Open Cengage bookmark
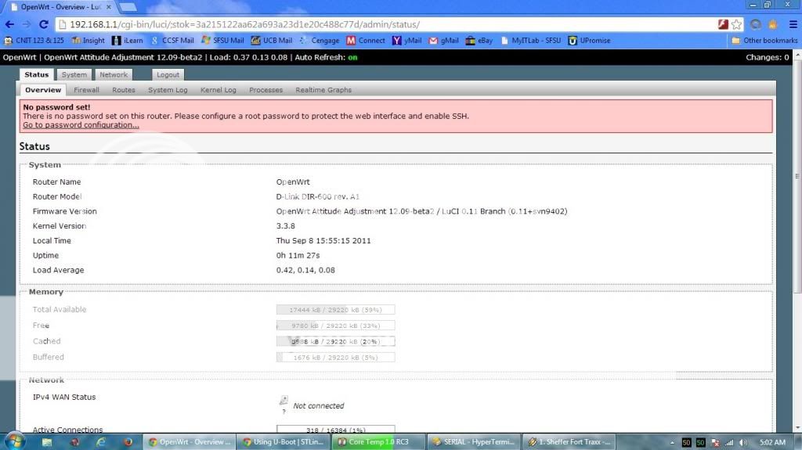The height and width of the screenshot is (450, 802). (320, 41)
